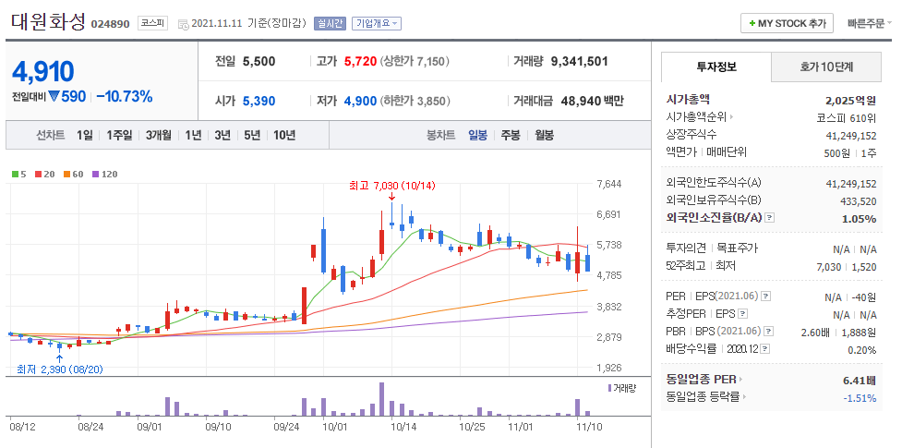Click the 실시간 badge

[x=330, y=24]
